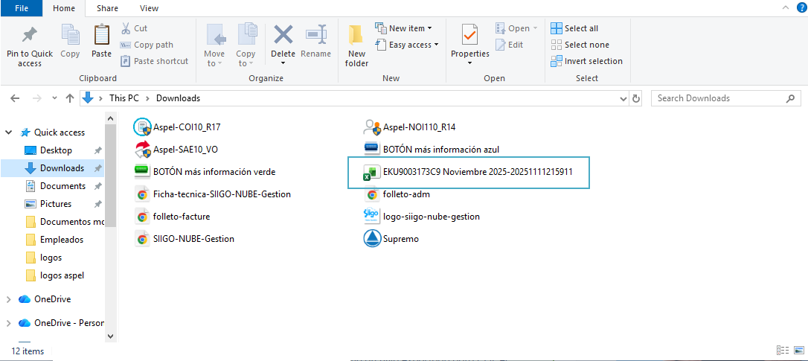Collapse the Quick access tree node
The width and height of the screenshot is (808, 361).
(9, 132)
